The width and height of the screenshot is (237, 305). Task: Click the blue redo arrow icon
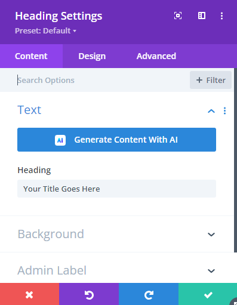[x=149, y=295]
